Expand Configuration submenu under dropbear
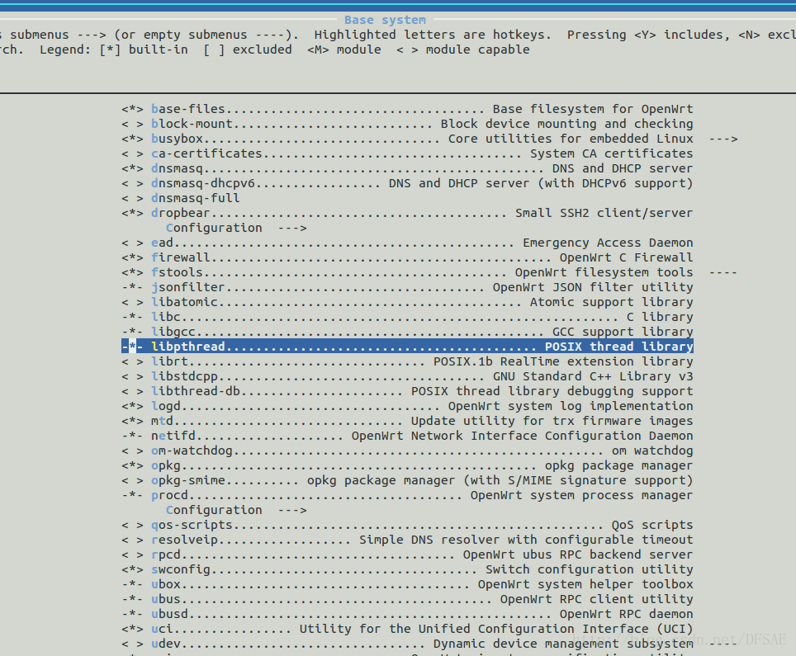 pyautogui.click(x=236, y=228)
